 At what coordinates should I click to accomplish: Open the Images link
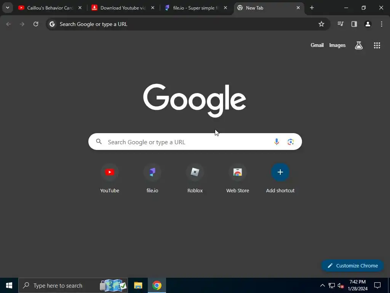pyautogui.click(x=337, y=45)
